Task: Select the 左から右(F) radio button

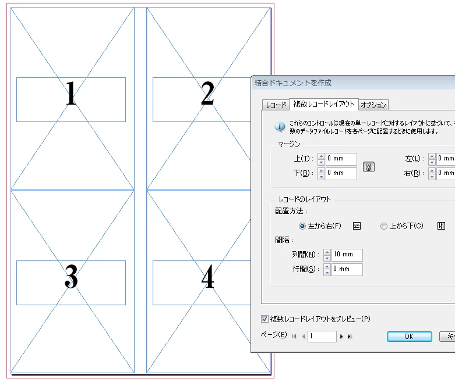Action: click(302, 226)
